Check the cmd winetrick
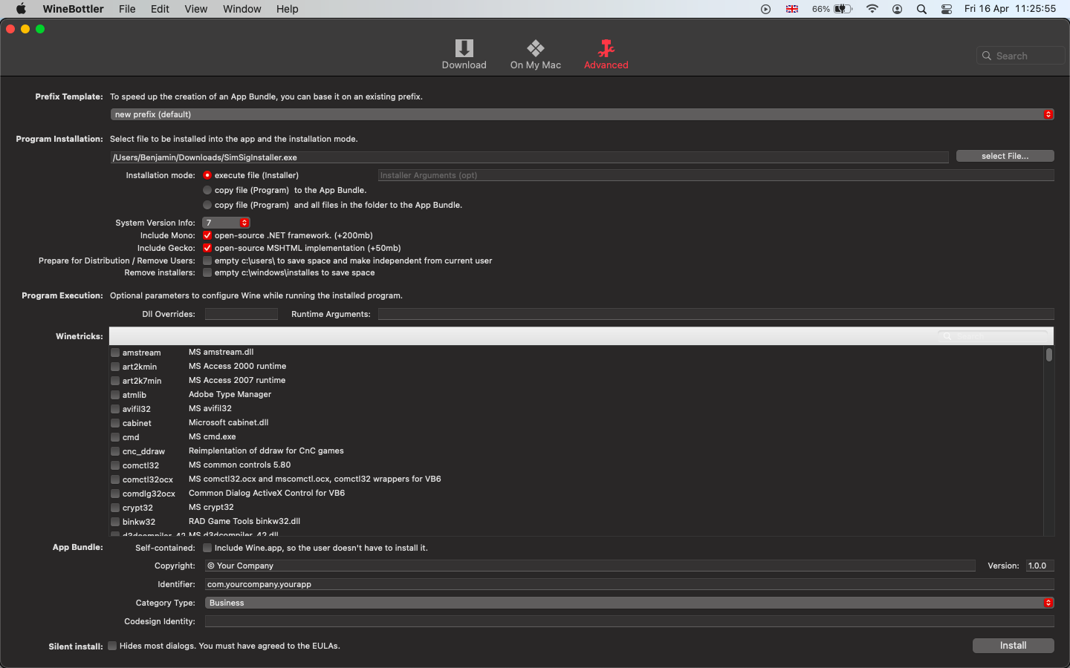The height and width of the screenshot is (668, 1070). [x=115, y=437]
